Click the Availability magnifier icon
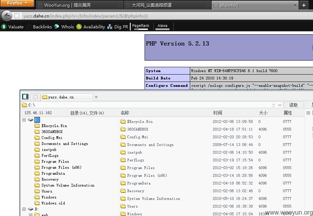 (x=79, y=27)
